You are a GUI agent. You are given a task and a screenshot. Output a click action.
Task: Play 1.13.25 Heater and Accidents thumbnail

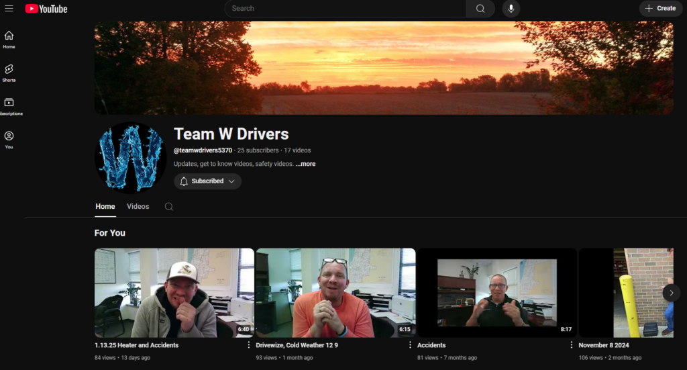pyautogui.click(x=174, y=293)
